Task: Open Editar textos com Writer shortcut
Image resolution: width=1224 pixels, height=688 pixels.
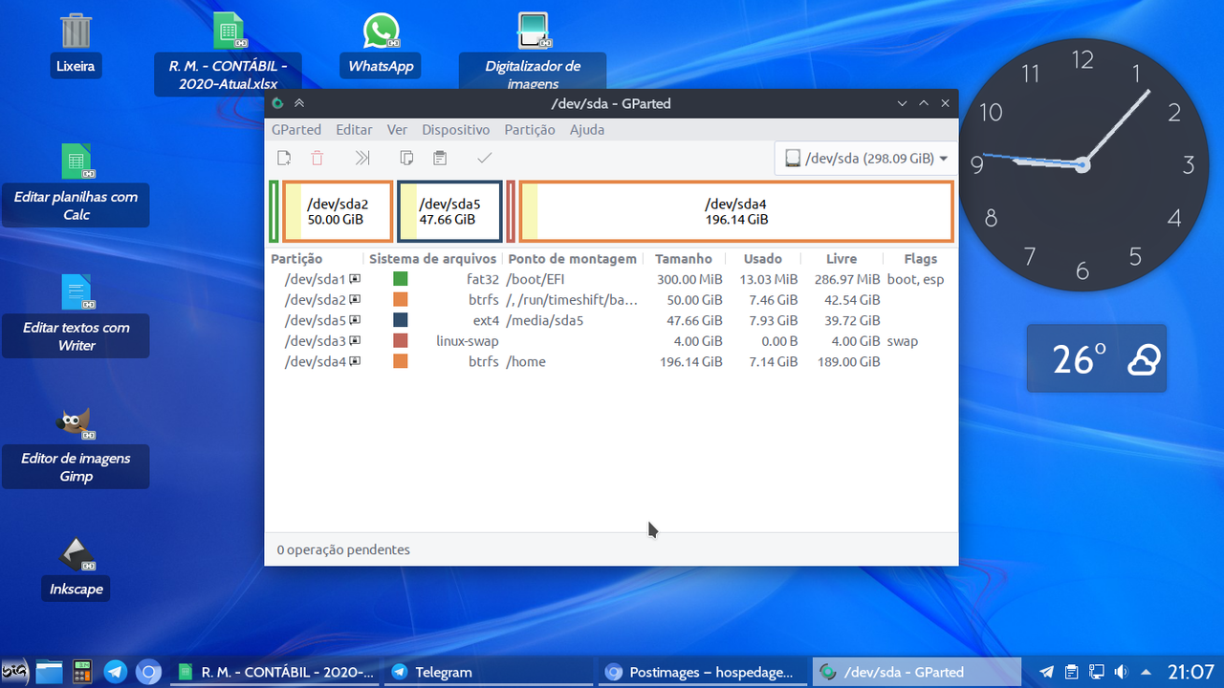Action: click(76, 314)
